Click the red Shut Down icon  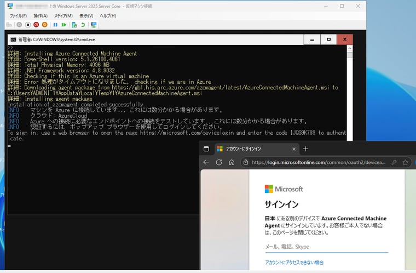(x=36, y=25)
